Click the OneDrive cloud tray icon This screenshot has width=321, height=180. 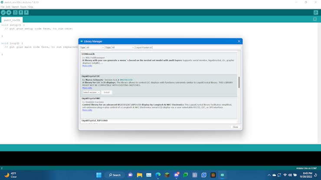pos(274,175)
